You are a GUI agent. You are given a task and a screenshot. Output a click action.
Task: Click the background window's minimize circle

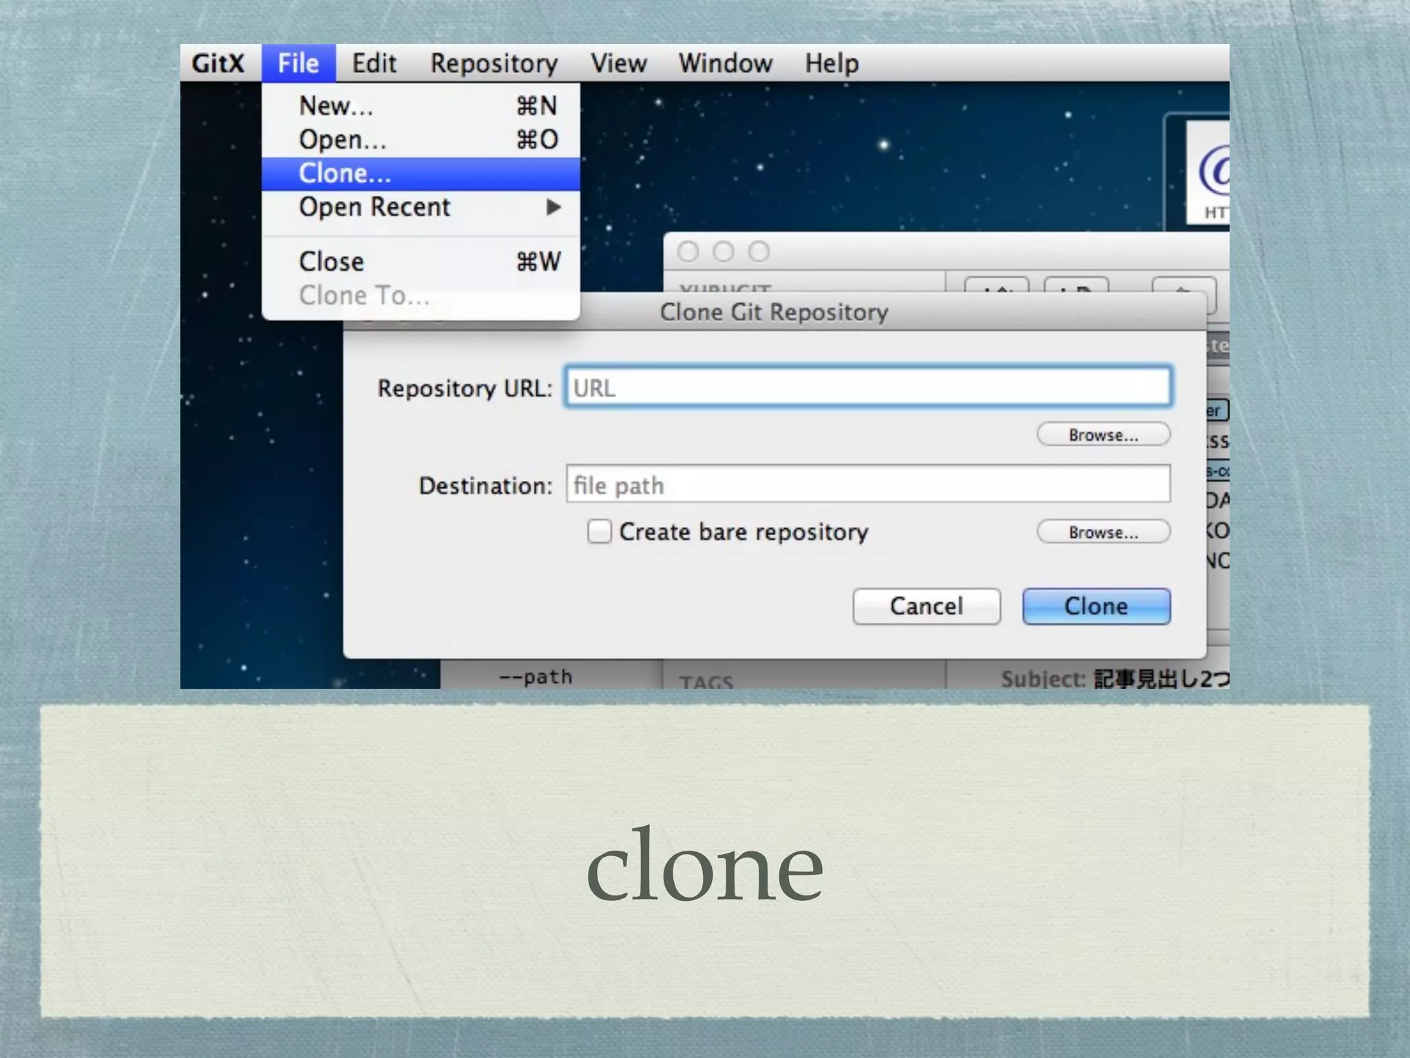723,251
